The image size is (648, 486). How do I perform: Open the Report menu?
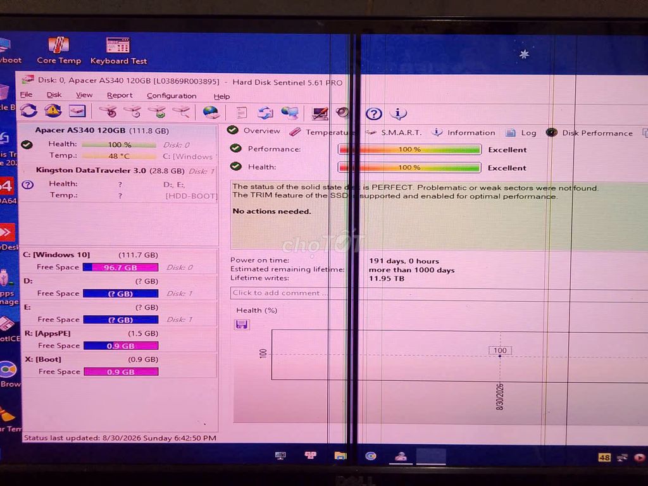click(120, 96)
